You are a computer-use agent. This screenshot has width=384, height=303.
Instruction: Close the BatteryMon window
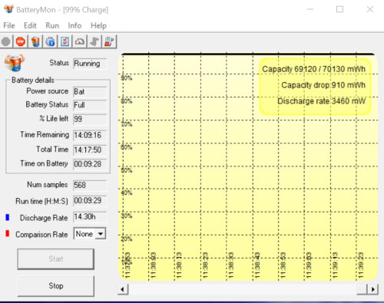coord(369,9)
